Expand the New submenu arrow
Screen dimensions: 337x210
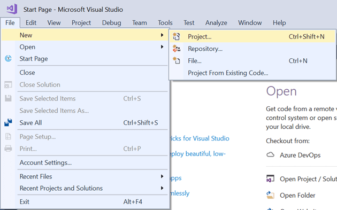(x=162, y=35)
